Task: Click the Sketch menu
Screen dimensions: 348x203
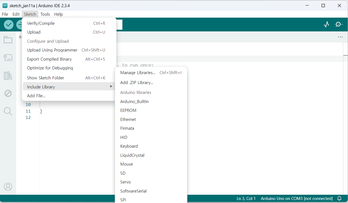Action: [30, 14]
